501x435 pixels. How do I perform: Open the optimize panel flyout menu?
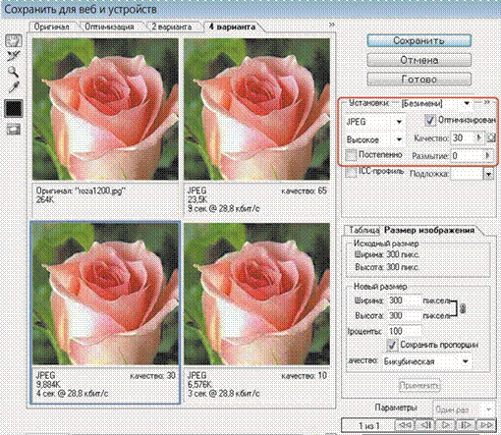pyautogui.click(x=487, y=103)
